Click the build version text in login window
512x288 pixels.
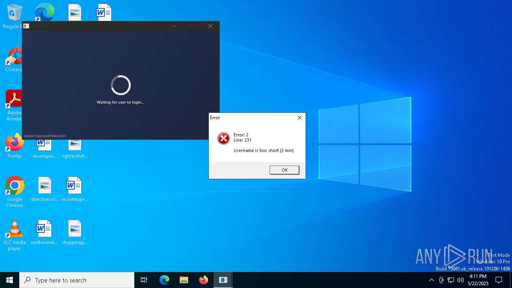click(45, 136)
